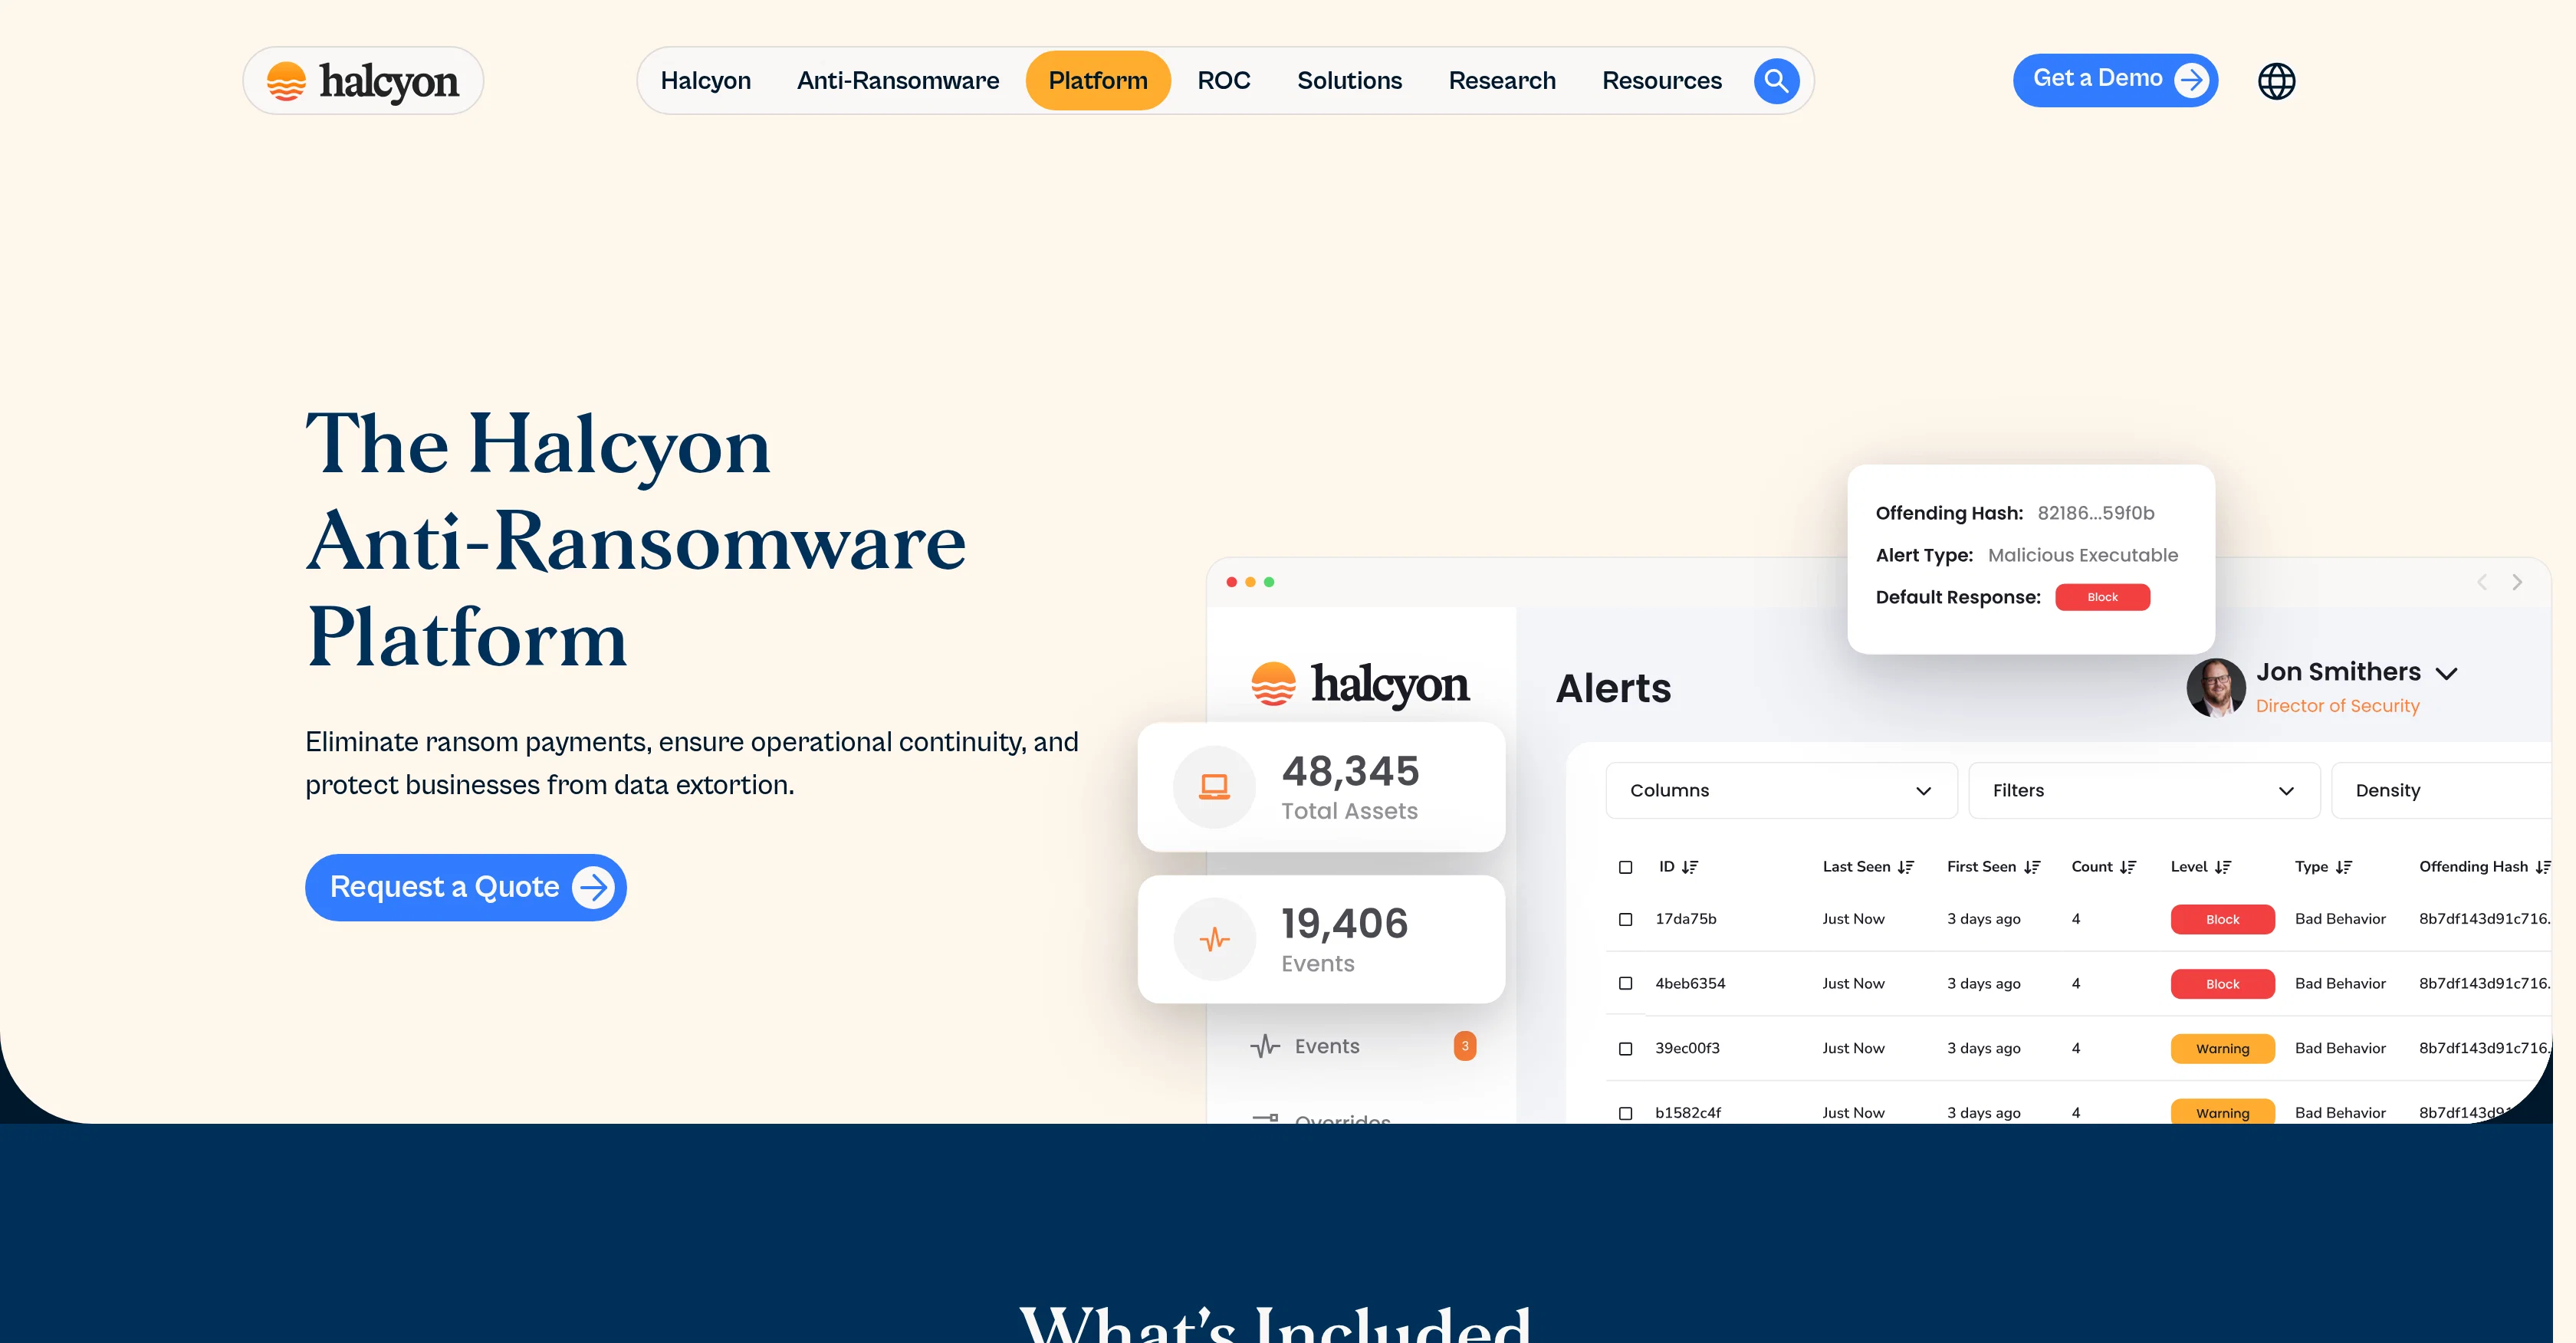This screenshot has height=1343, width=2576.
Task: Click Bad Behavior in row 17da75b
Action: coord(2339,919)
